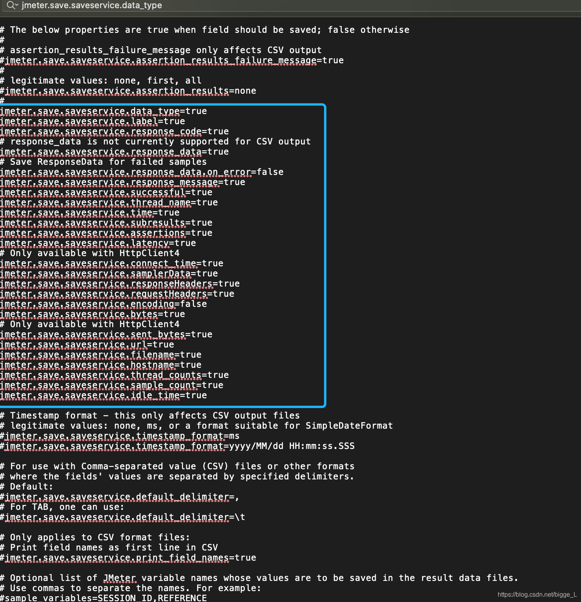Click the line jmeter.save.saveservice.samplerData=true

pyautogui.click(x=109, y=274)
